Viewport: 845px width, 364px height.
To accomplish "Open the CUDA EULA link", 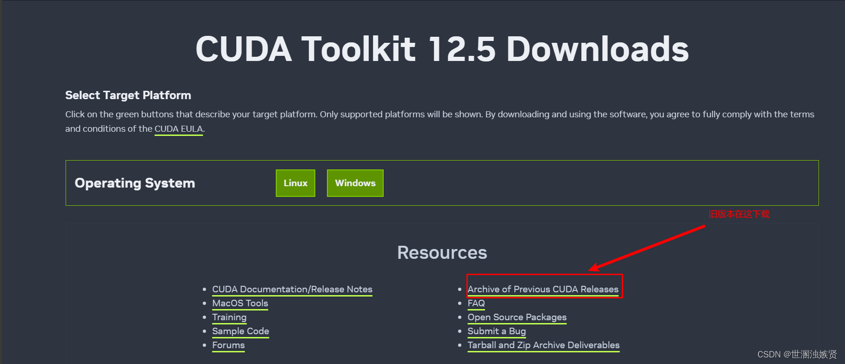I will [x=179, y=129].
